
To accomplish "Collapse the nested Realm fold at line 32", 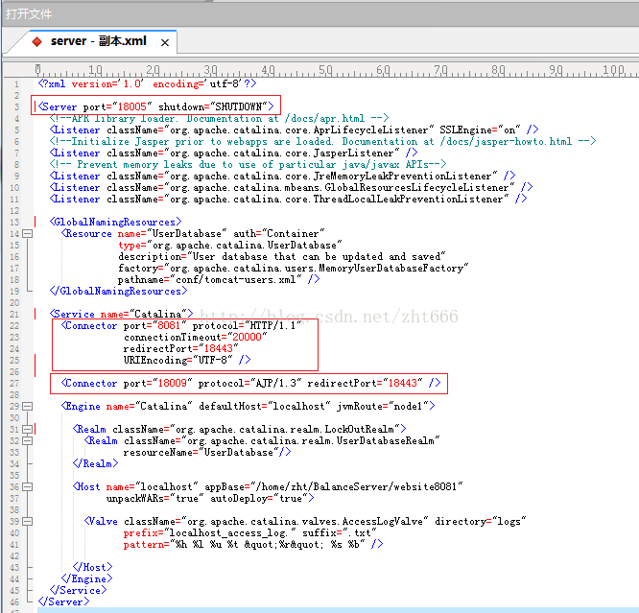I will click(x=27, y=440).
